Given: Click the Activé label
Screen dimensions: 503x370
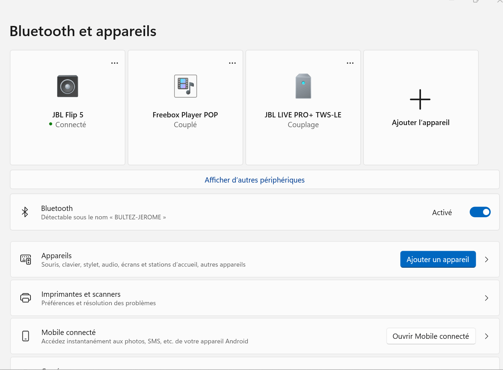Looking at the screenshot, I should (442, 213).
